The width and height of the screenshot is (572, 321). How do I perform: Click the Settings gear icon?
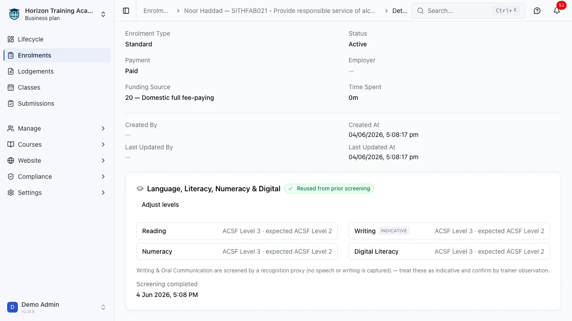pos(11,193)
